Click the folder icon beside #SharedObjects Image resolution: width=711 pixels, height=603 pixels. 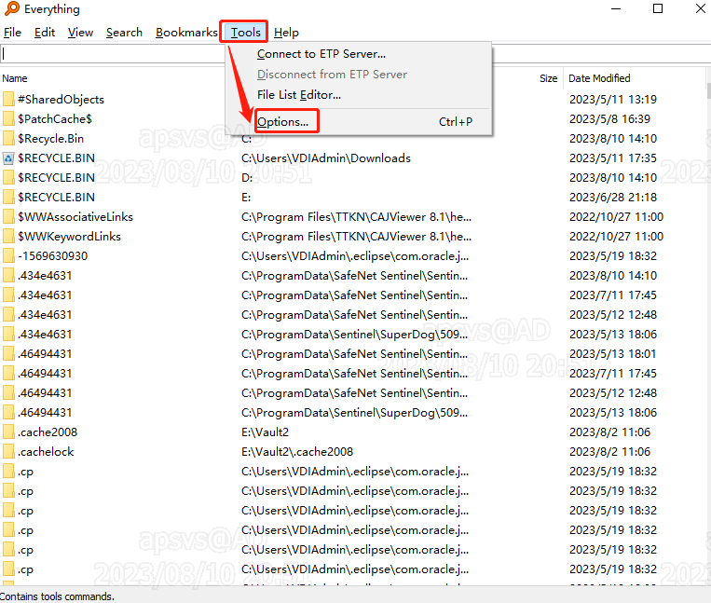click(x=8, y=100)
